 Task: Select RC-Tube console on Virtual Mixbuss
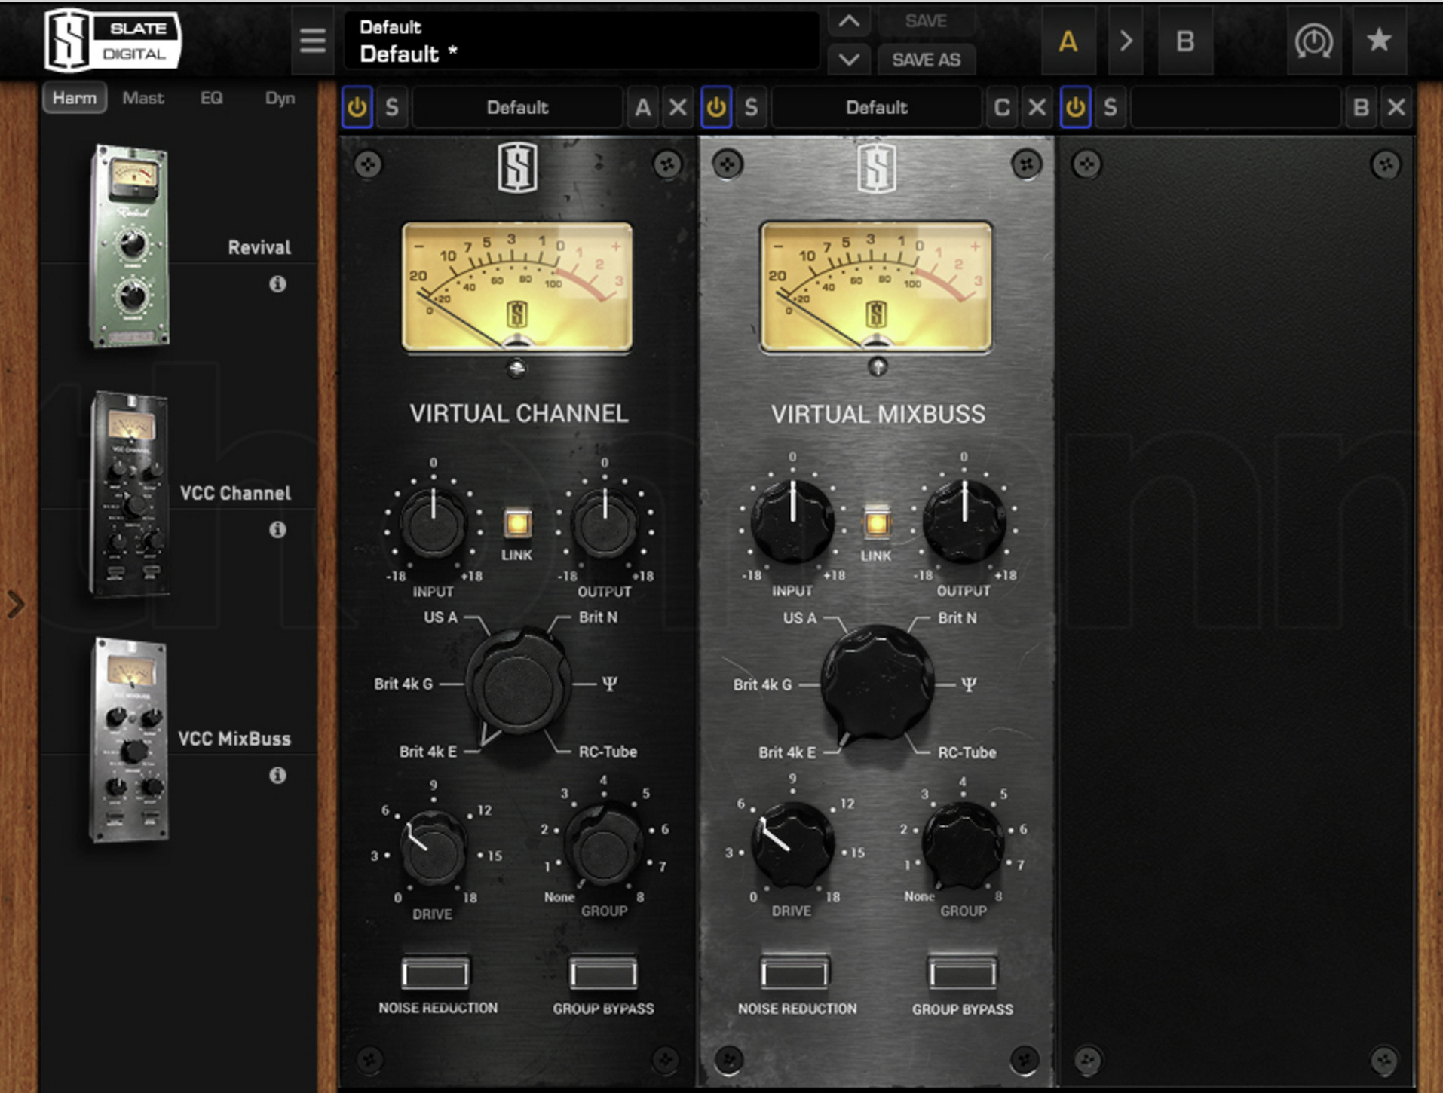click(967, 752)
